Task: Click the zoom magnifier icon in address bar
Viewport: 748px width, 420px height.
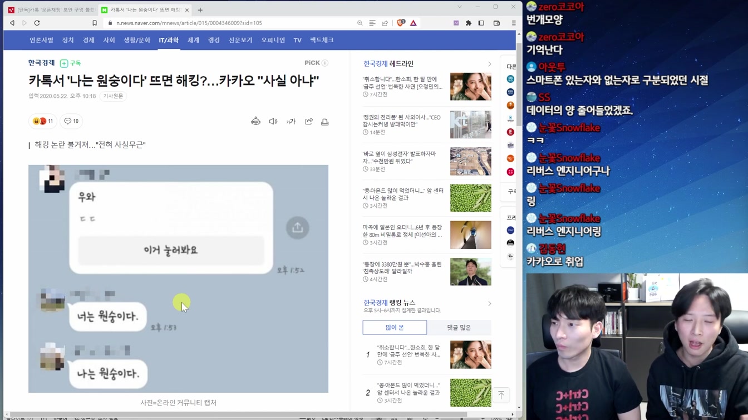Action: point(360,23)
